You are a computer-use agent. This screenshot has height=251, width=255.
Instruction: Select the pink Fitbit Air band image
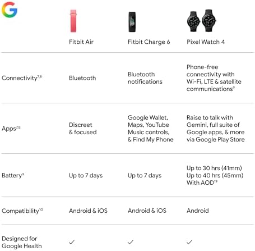click(x=73, y=21)
